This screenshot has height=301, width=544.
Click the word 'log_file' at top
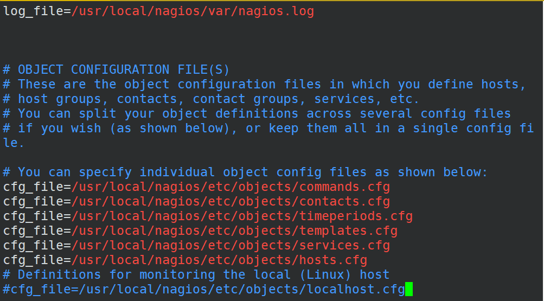33,11
